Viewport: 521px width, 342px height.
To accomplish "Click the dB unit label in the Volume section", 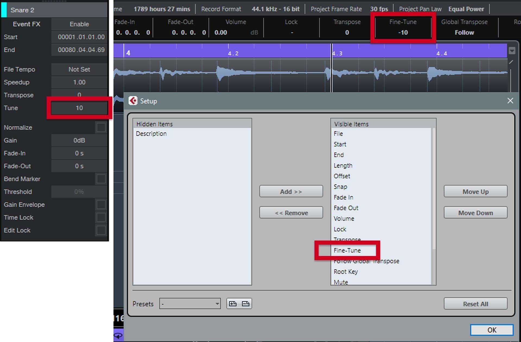I will pos(254,33).
